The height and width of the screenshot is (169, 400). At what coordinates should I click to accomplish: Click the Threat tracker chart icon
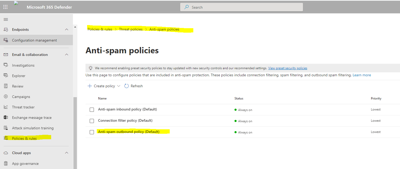click(6, 107)
